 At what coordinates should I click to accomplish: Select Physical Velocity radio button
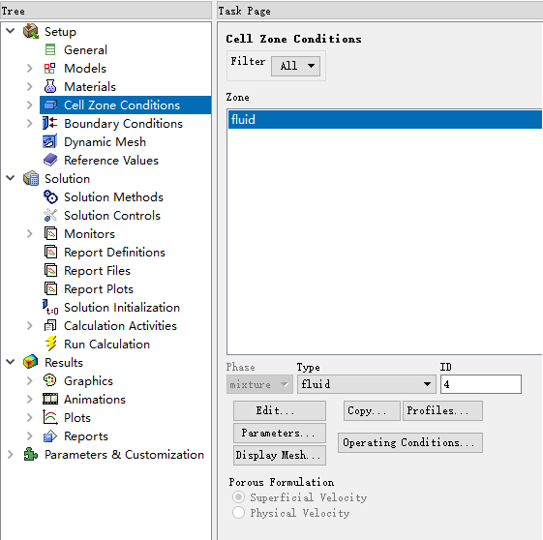click(x=238, y=512)
